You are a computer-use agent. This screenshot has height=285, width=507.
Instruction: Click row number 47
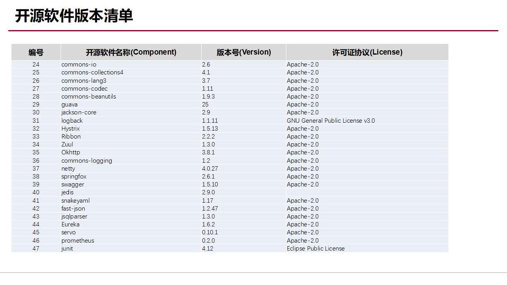tap(36, 249)
